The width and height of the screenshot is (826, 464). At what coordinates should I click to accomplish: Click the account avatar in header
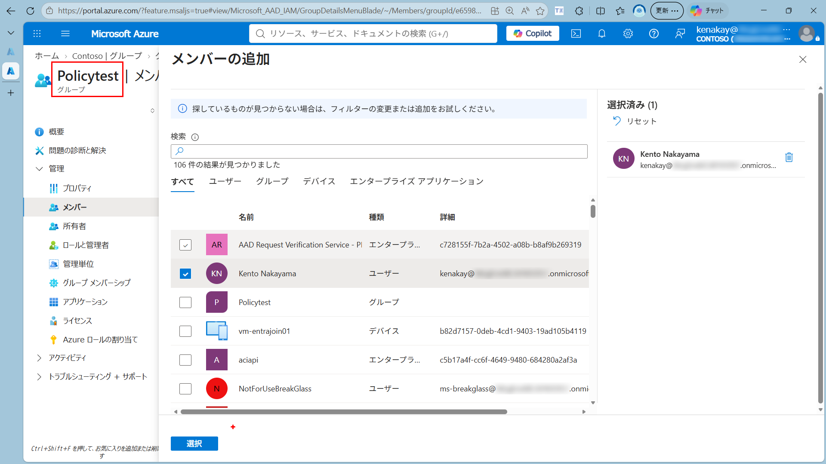(x=807, y=34)
